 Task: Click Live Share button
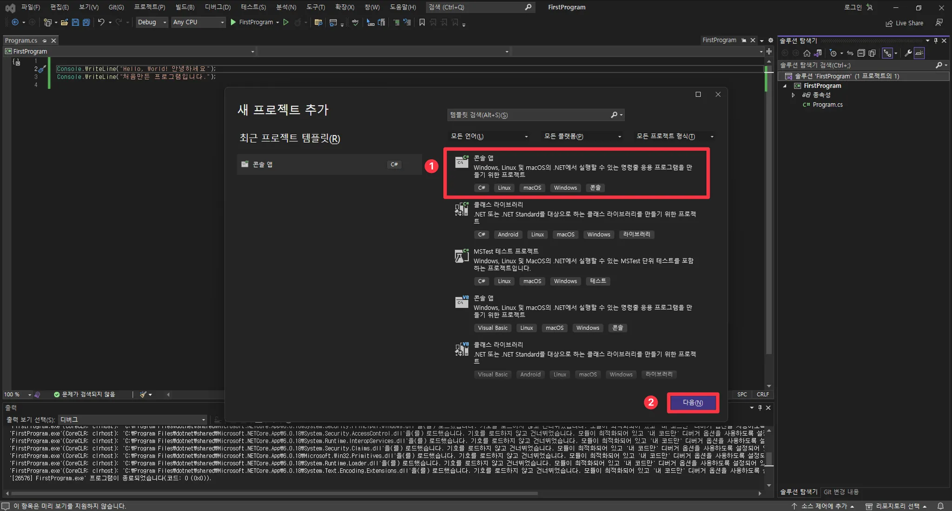pos(904,23)
